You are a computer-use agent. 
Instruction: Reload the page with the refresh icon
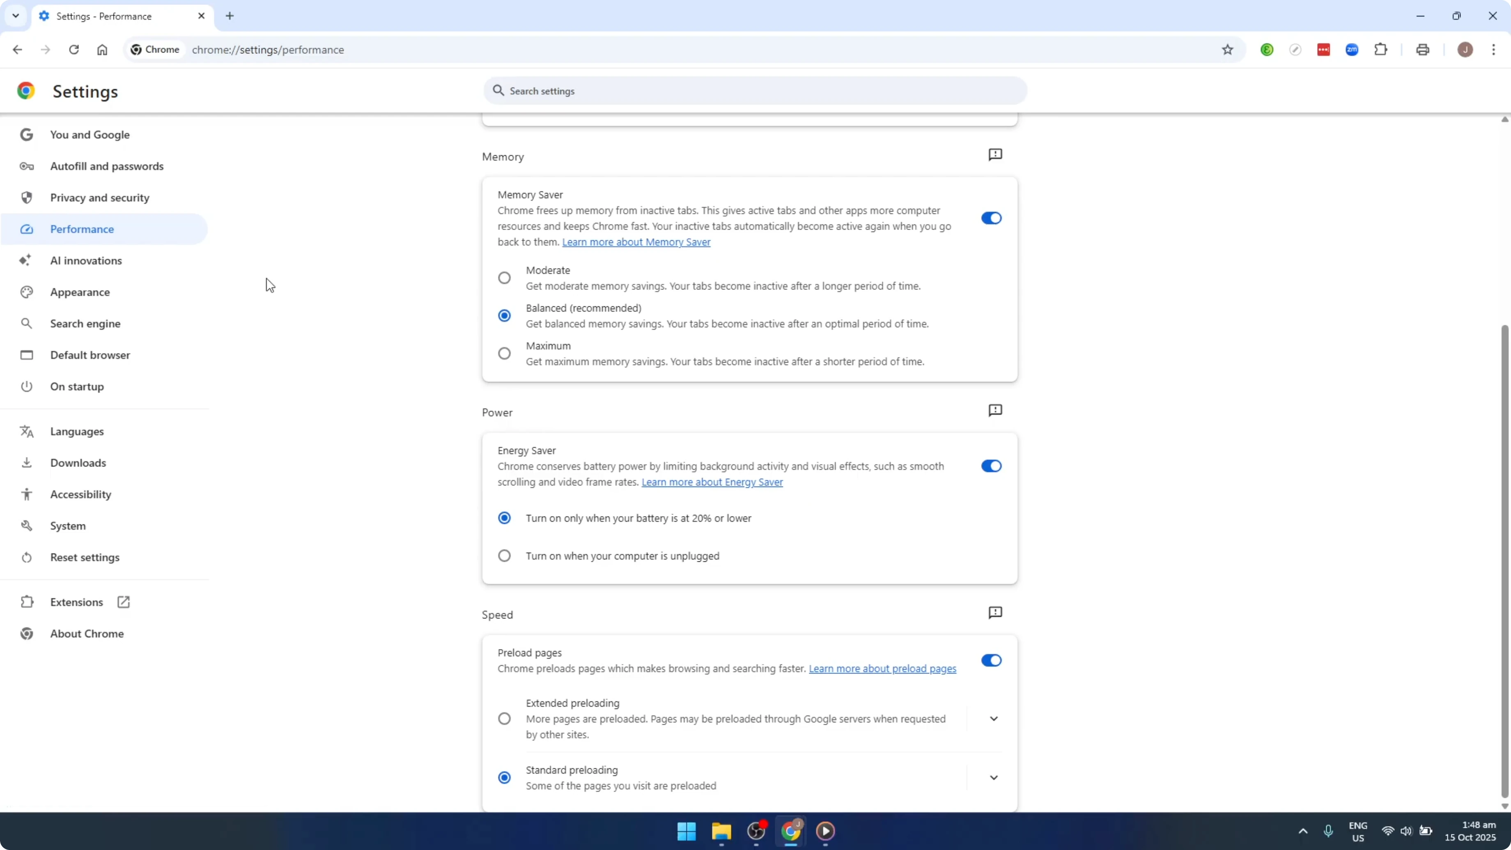pos(74,50)
